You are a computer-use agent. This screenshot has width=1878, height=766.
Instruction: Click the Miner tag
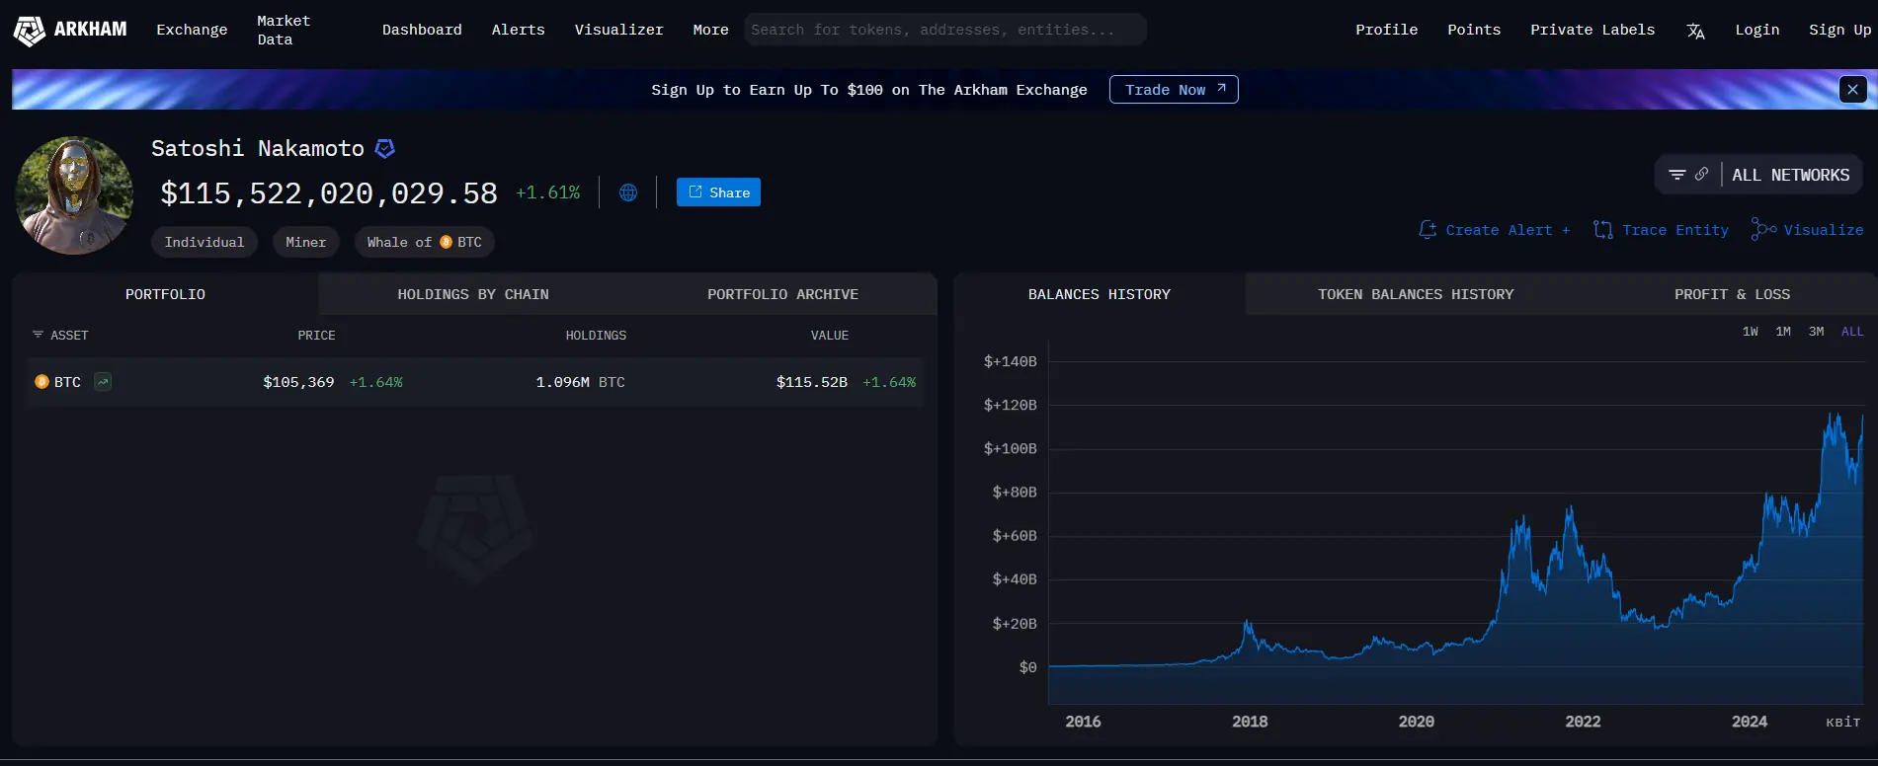306,242
